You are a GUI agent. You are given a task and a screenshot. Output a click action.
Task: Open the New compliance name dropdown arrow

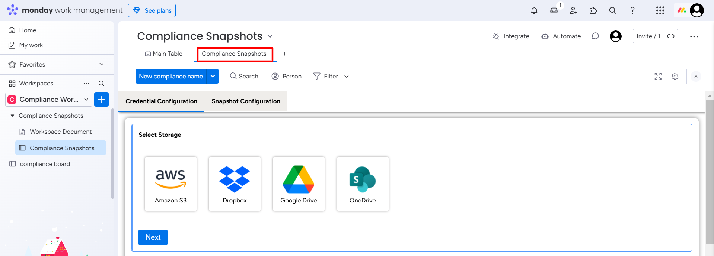(213, 76)
